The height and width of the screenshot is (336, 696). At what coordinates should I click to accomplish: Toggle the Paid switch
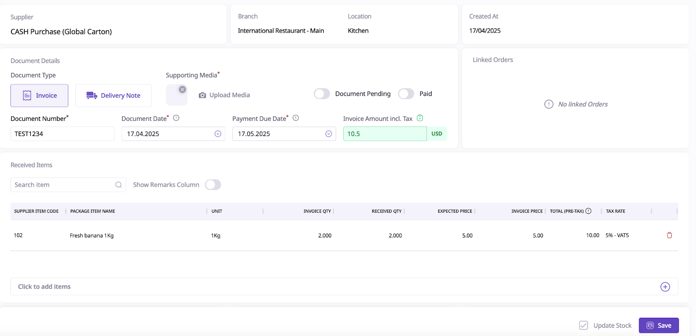click(406, 94)
